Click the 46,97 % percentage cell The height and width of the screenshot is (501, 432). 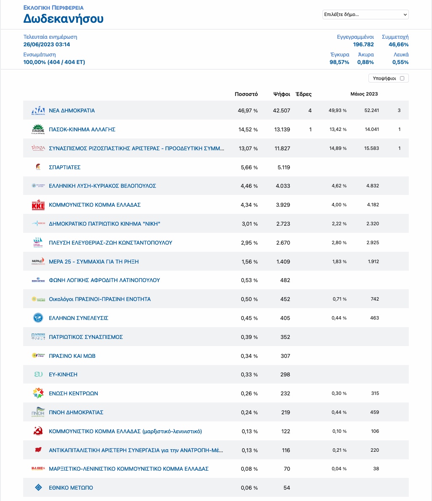pos(248,111)
